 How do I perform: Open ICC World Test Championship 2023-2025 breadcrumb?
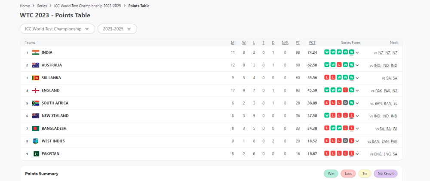pos(87,6)
